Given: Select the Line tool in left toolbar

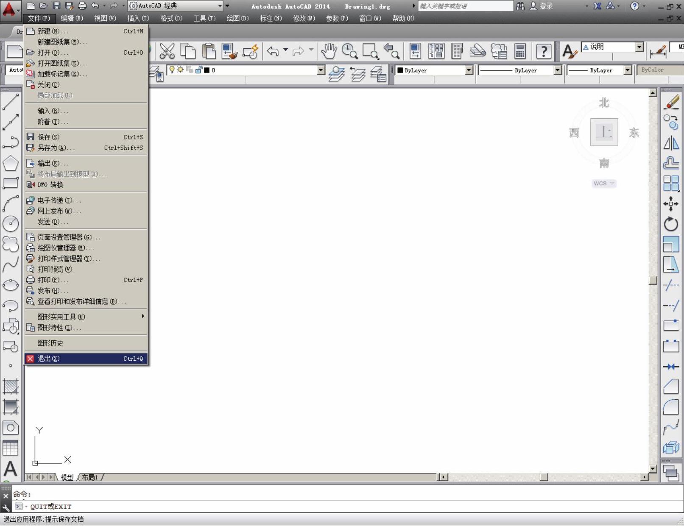Looking at the screenshot, I should click(x=11, y=102).
